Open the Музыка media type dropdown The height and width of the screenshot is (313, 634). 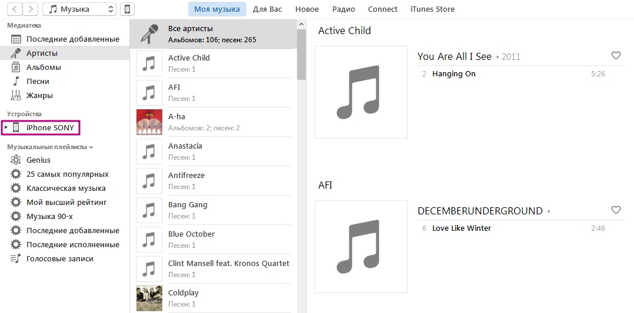coord(79,9)
